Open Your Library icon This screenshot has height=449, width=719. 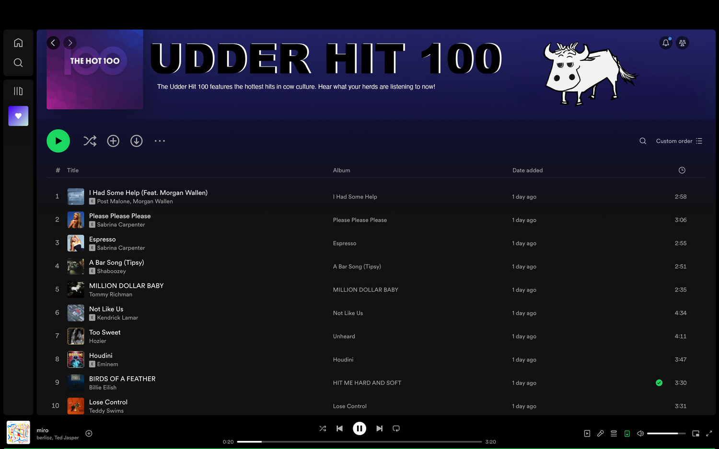tap(18, 91)
